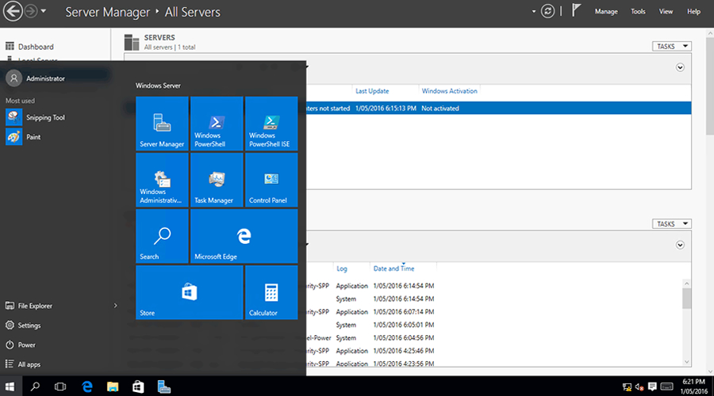Open the notifications flag
This screenshot has width=714, height=396.
(x=576, y=10)
